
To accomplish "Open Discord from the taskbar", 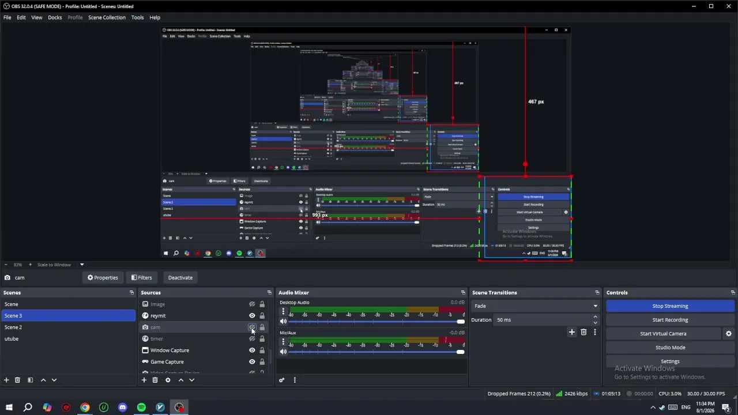I will click(122, 408).
